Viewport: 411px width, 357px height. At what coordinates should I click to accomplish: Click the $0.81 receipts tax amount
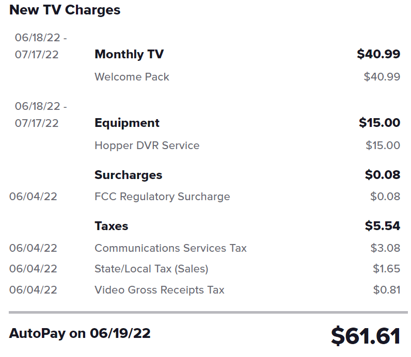pos(387,290)
